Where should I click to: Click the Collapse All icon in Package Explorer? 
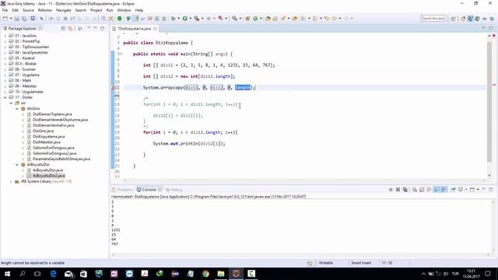63,29
